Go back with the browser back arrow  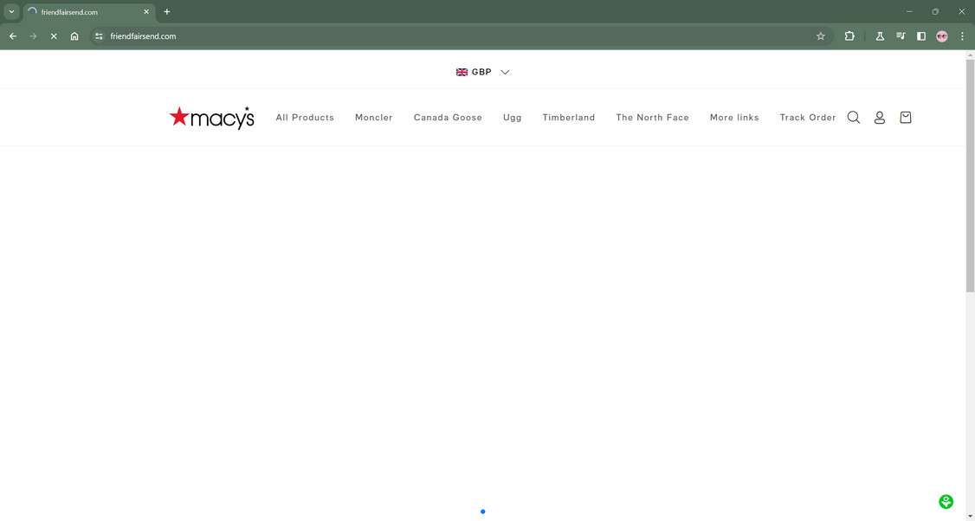coord(12,36)
